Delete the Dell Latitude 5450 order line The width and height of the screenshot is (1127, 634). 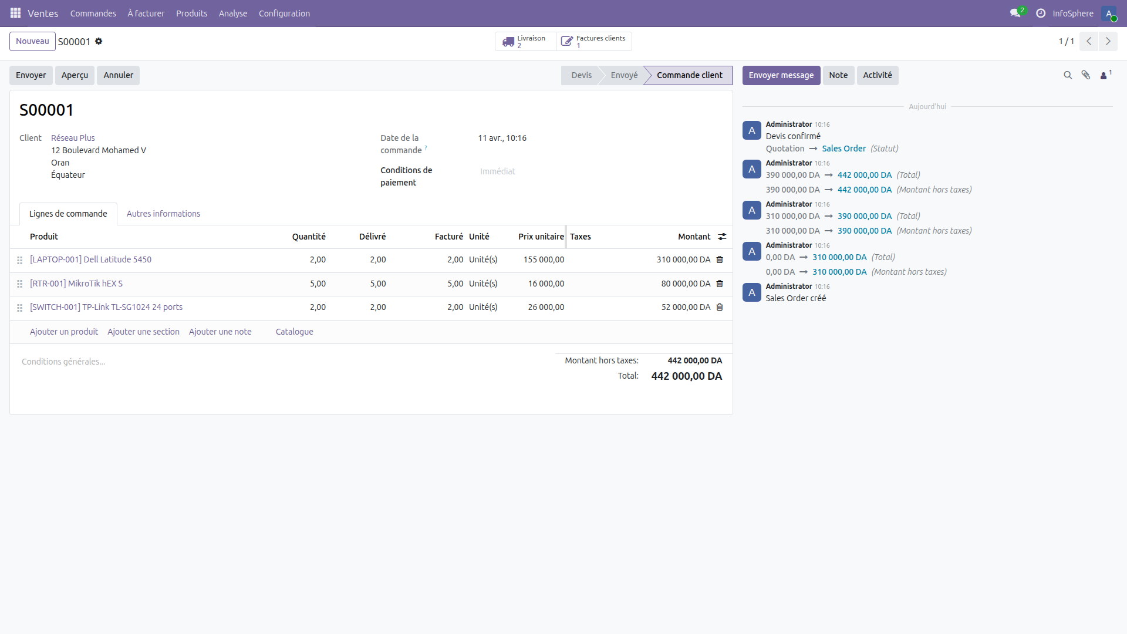(719, 259)
